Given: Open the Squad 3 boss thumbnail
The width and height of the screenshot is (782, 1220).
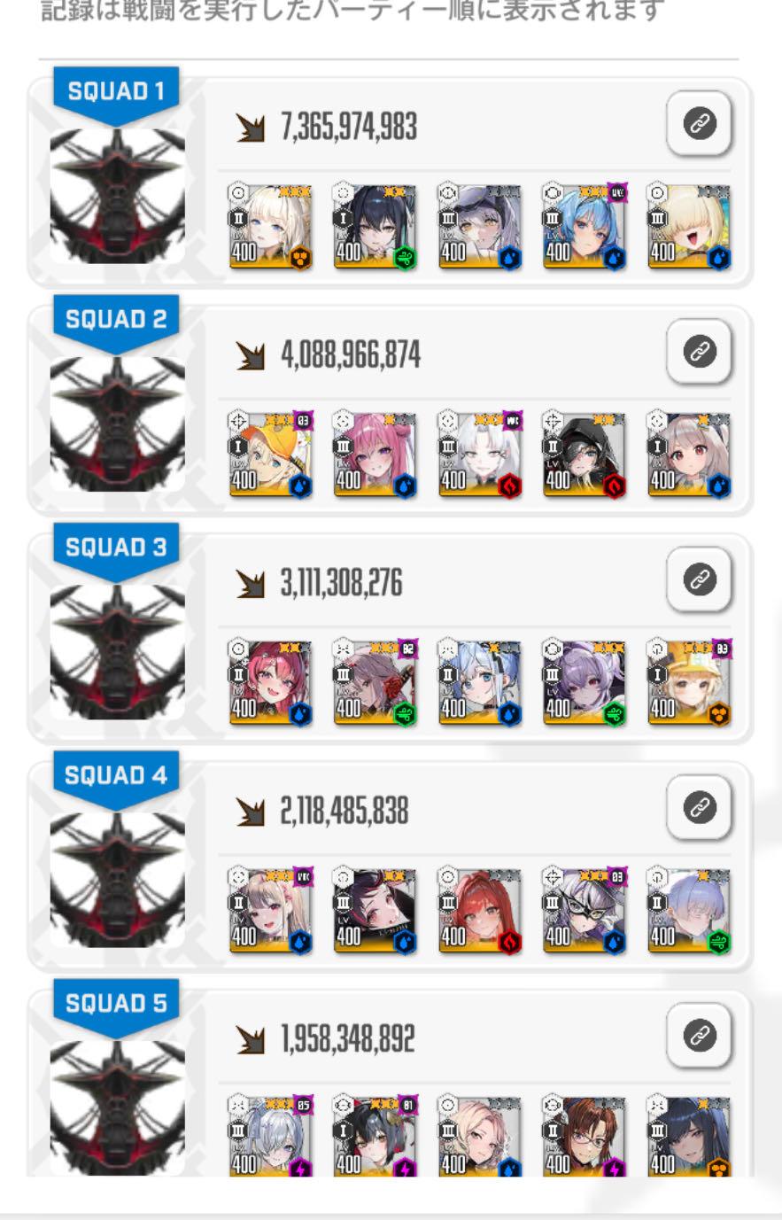Looking at the screenshot, I should coord(117,652).
